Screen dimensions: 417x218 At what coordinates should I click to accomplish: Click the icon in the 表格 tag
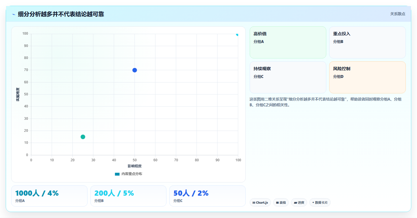point(278,203)
